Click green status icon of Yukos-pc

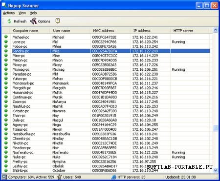coord(6,78)
